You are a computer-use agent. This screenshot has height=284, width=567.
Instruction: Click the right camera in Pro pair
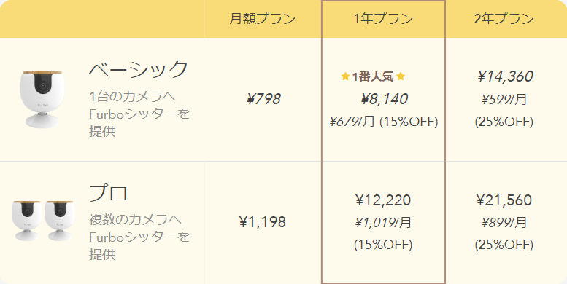59,220
